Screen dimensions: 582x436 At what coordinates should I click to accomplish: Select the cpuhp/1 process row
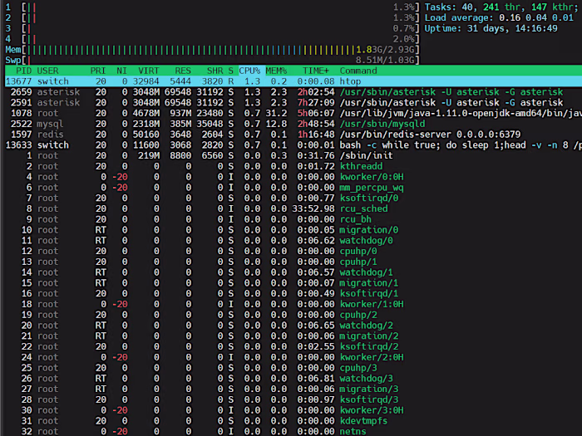pyautogui.click(x=293, y=262)
